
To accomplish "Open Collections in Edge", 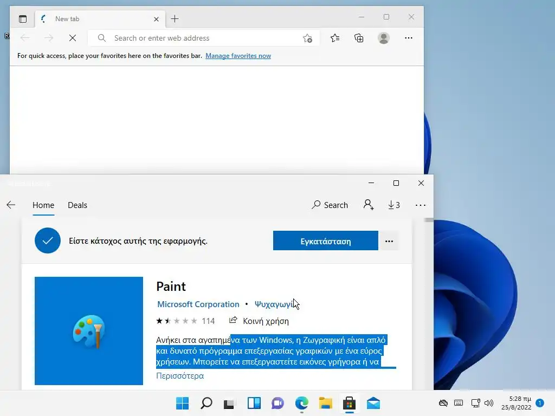I will click(x=359, y=38).
